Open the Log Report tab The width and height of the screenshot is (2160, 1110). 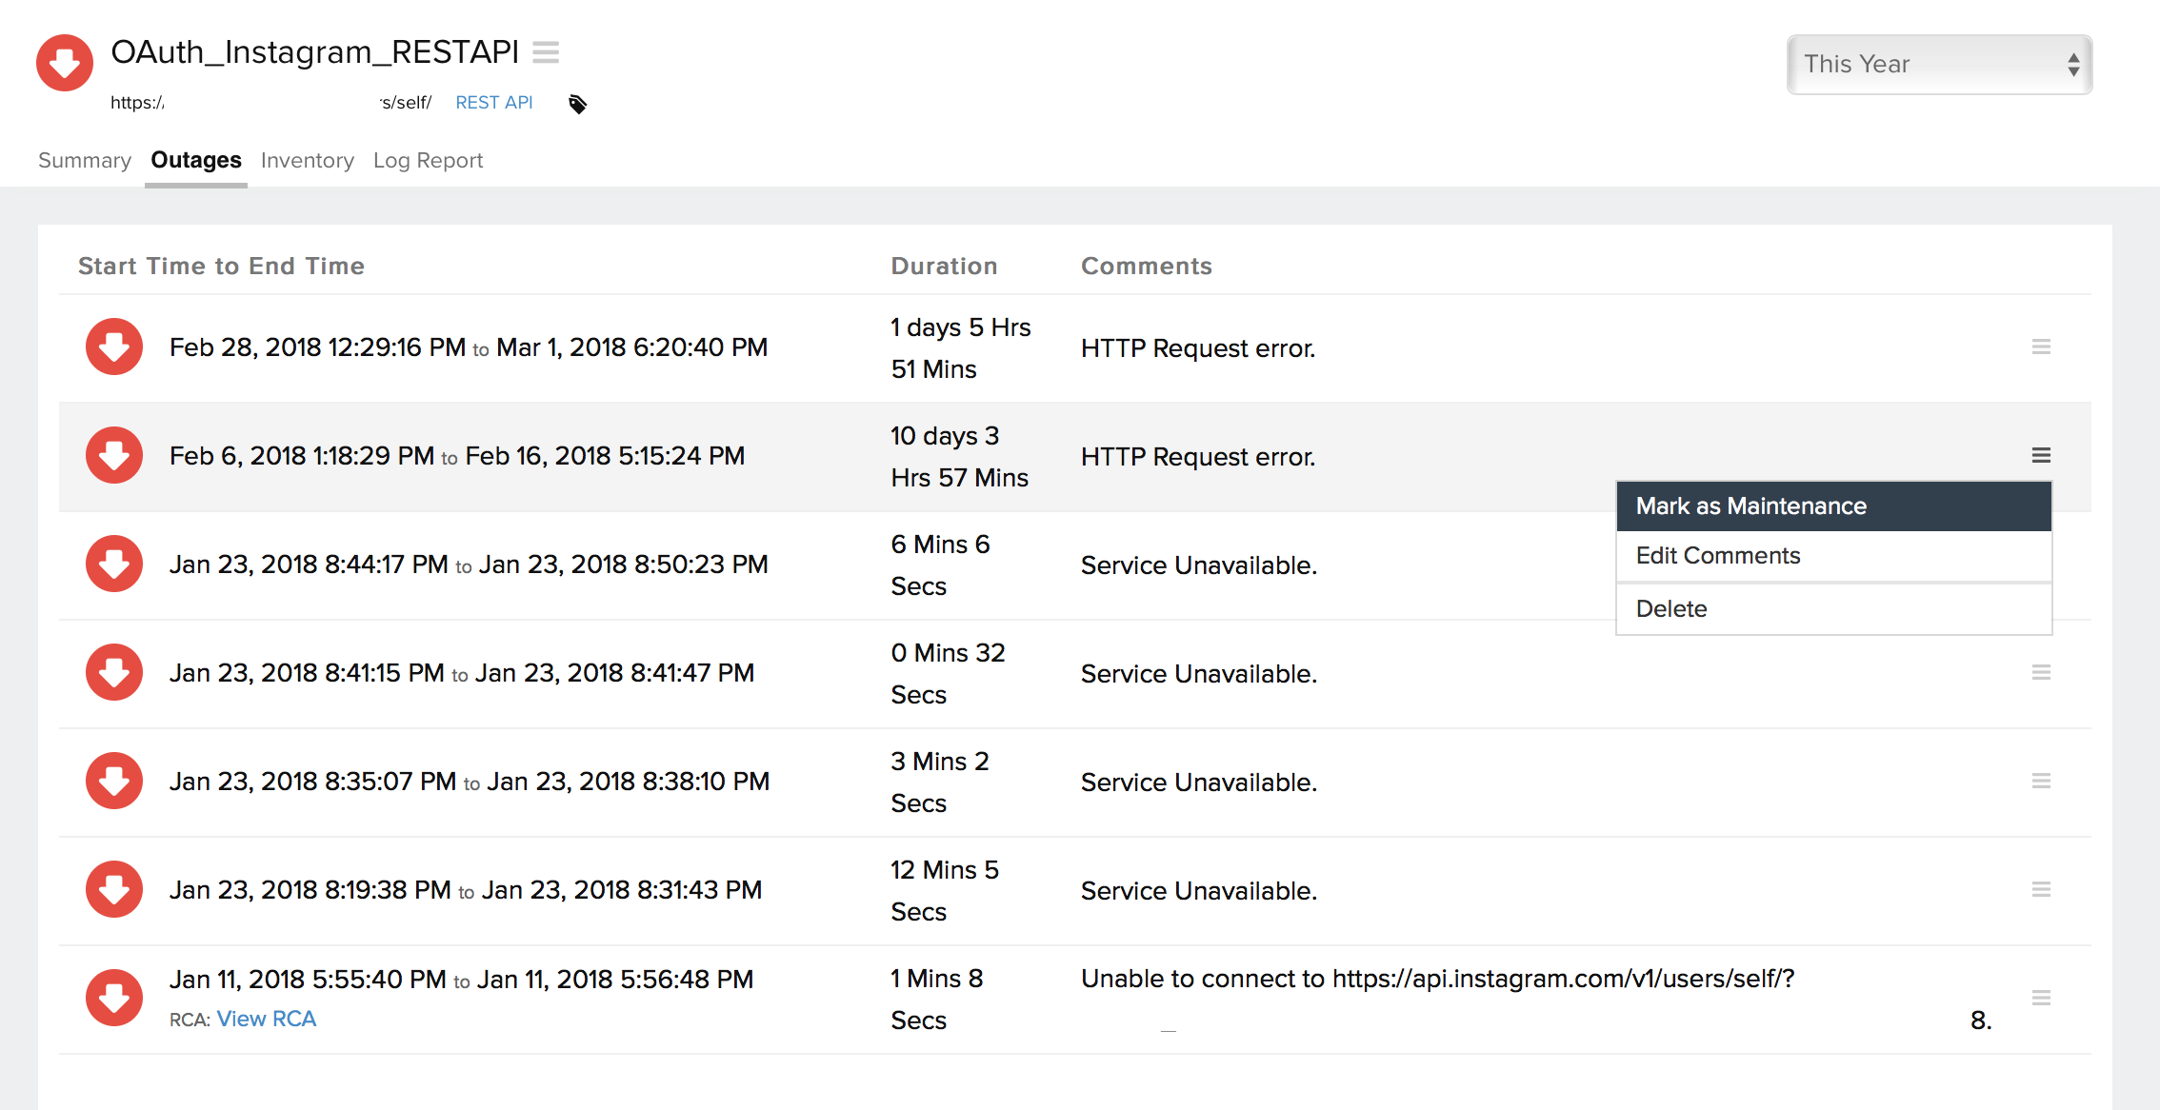point(428,160)
